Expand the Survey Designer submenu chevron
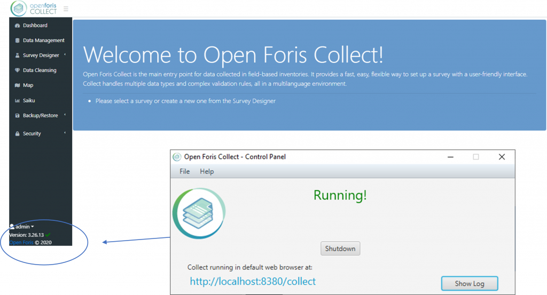The height and width of the screenshot is (295, 547). click(x=65, y=55)
